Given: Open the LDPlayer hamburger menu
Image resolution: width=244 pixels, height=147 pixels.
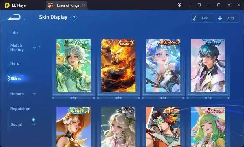Looking at the screenshot, I should coord(189,5).
